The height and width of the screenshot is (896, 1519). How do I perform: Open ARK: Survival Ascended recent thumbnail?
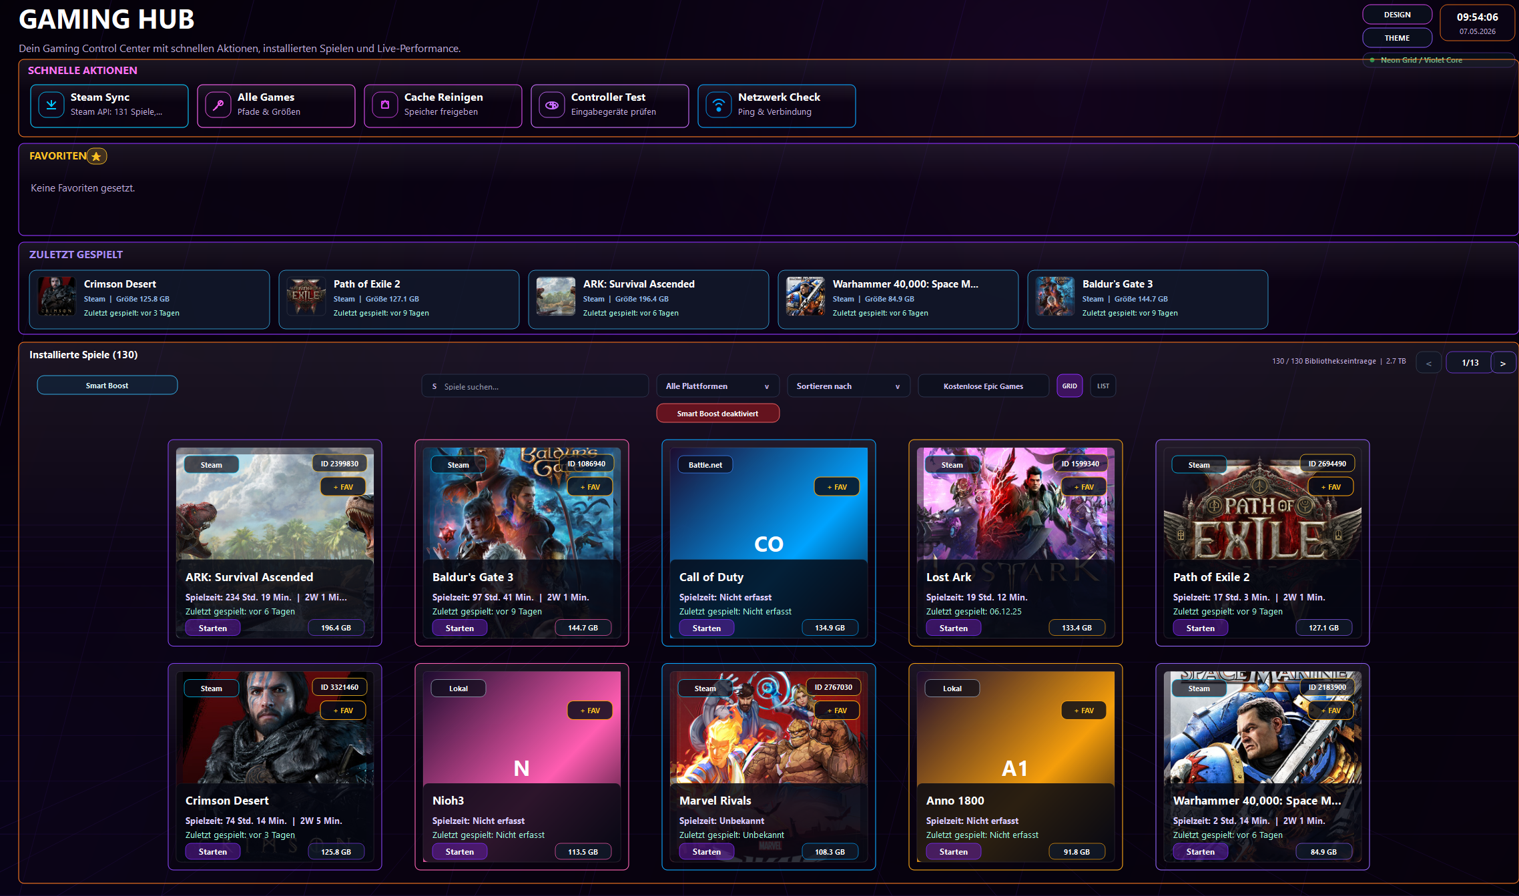click(556, 296)
